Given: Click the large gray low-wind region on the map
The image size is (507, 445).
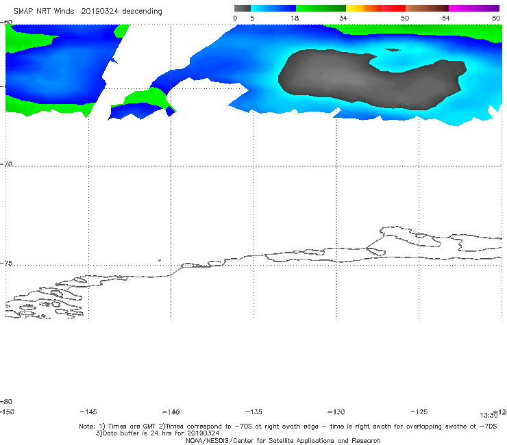Looking at the screenshot, I should [372, 79].
